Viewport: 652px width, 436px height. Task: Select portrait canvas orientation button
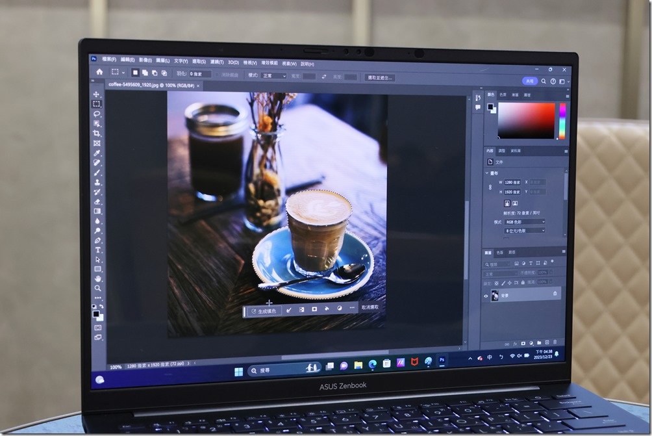(507, 203)
